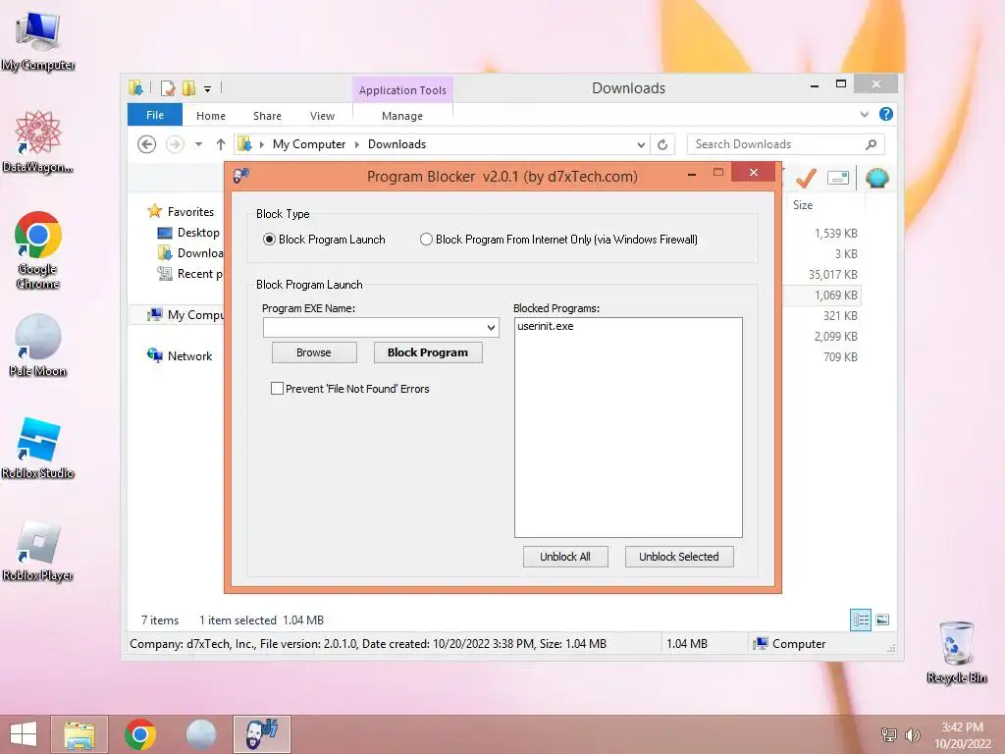Open the Roblox Player desktop shortcut
This screenshot has width=1005, height=754.
coord(38,550)
